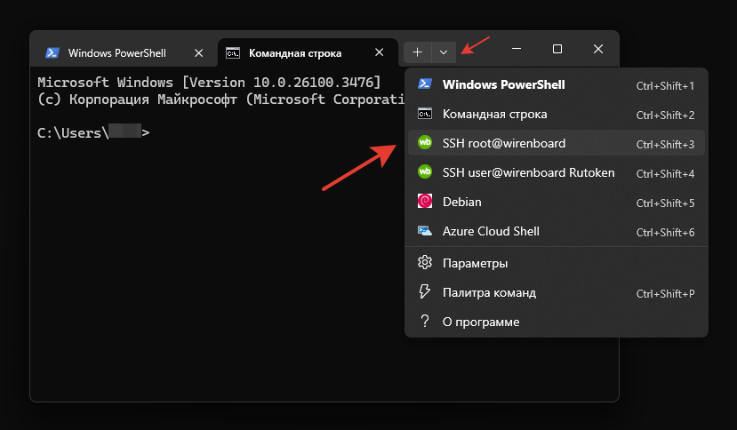Close the Командная строка tab

coord(380,52)
